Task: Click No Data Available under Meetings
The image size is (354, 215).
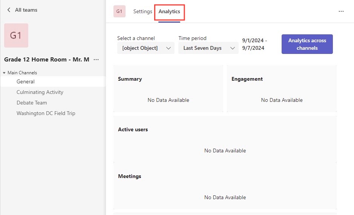Action: point(225,197)
